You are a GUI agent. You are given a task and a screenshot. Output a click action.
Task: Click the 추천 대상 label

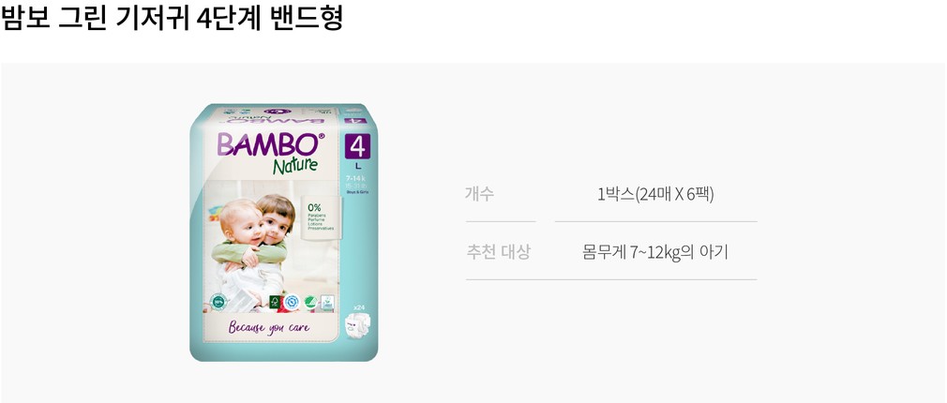(498, 251)
